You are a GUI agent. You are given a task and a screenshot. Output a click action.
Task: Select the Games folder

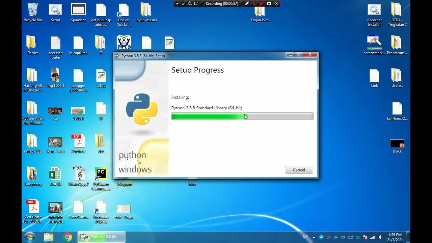coord(33,45)
